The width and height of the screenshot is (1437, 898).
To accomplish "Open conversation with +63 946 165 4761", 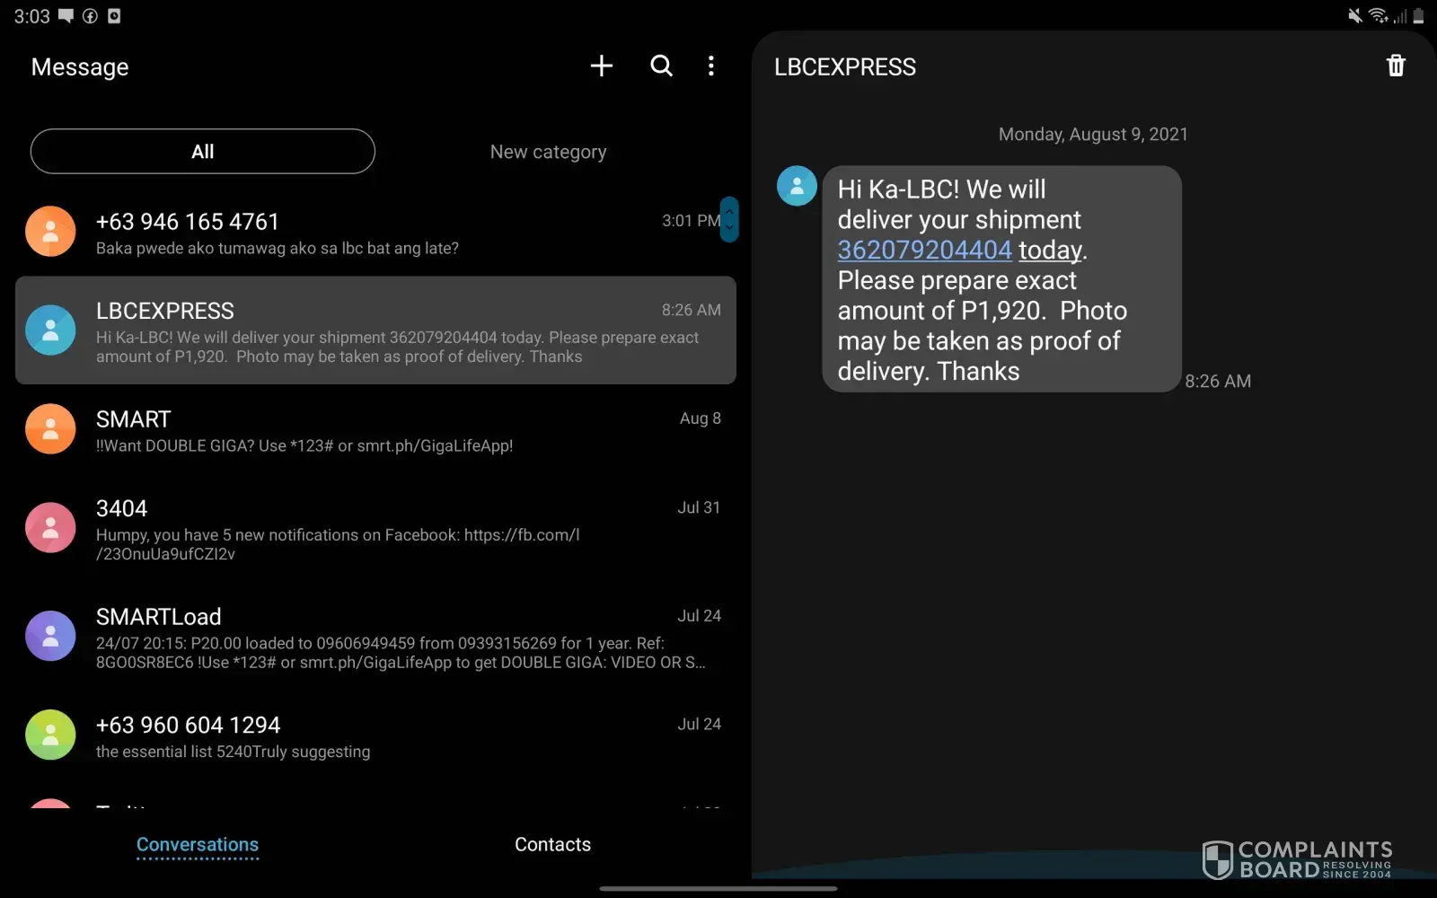I will (375, 232).
